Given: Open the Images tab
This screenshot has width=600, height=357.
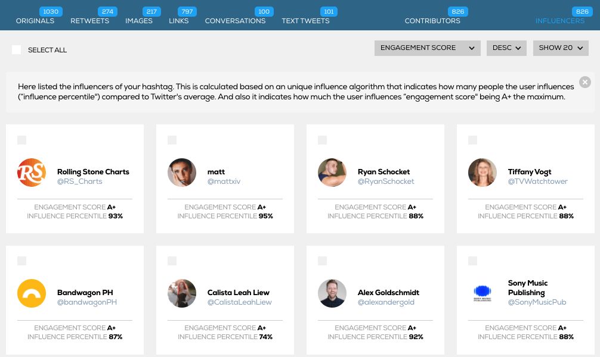Looking at the screenshot, I should (138, 21).
